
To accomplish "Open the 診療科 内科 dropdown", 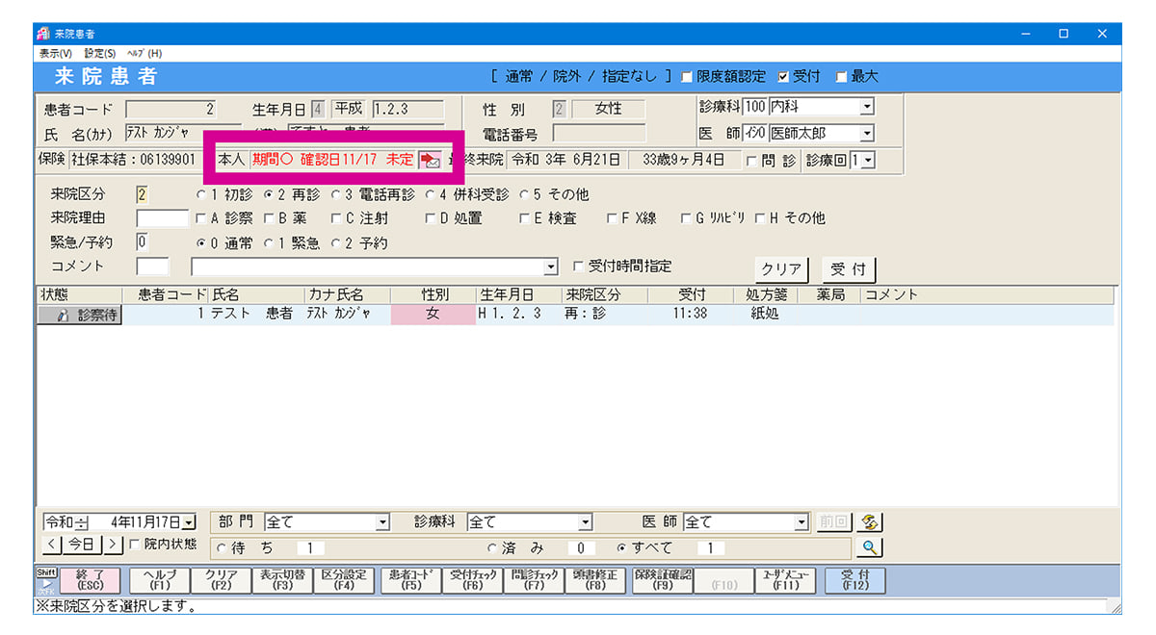I will (x=867, y=107).
